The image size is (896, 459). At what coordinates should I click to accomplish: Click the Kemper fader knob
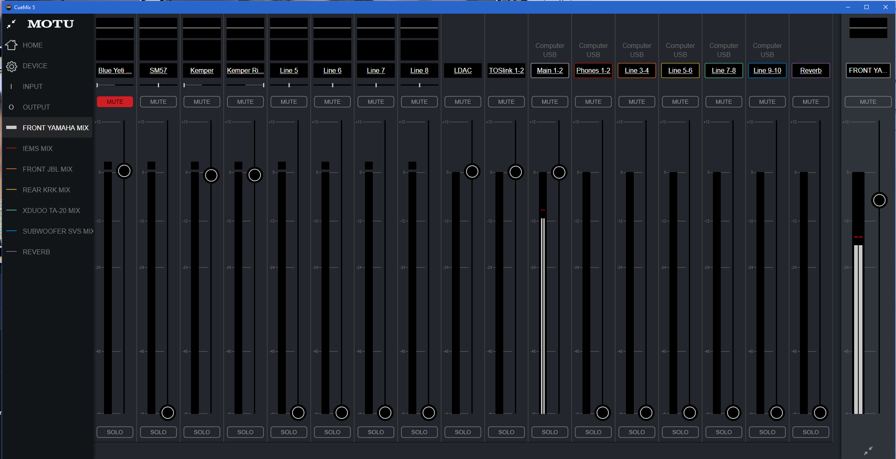click(x=211, y=175)
